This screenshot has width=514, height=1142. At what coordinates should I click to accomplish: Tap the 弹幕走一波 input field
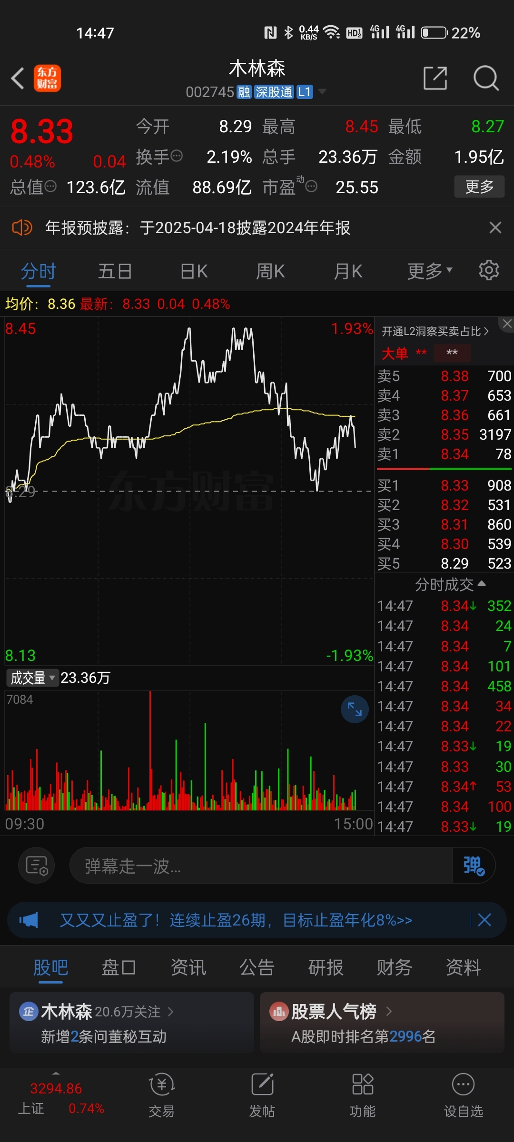[261, 866]
